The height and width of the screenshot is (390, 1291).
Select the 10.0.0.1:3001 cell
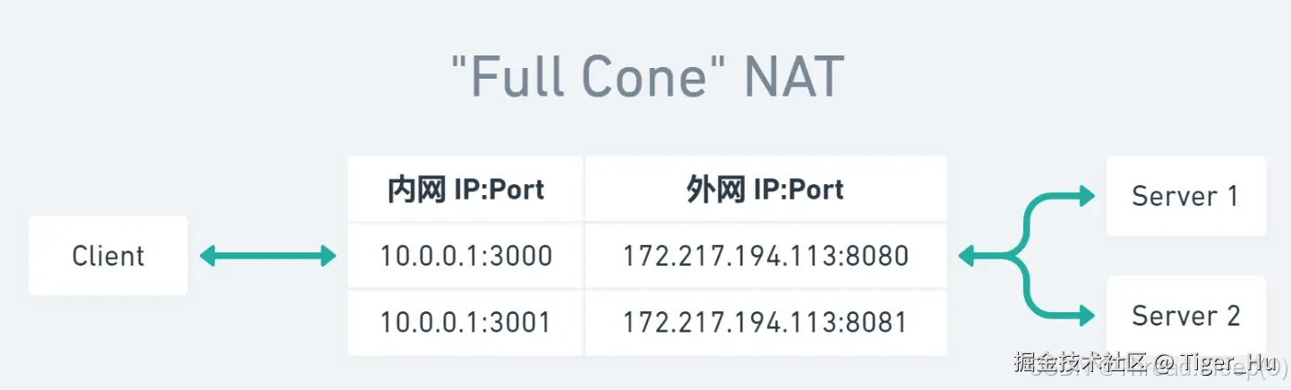click(466, 322)
